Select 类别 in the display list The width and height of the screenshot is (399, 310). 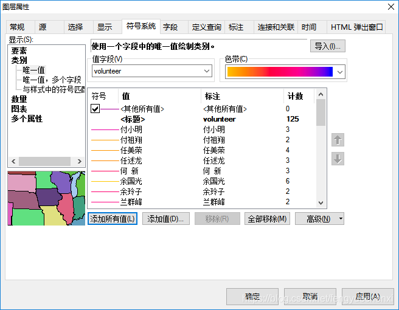click(x=19, y=60)
